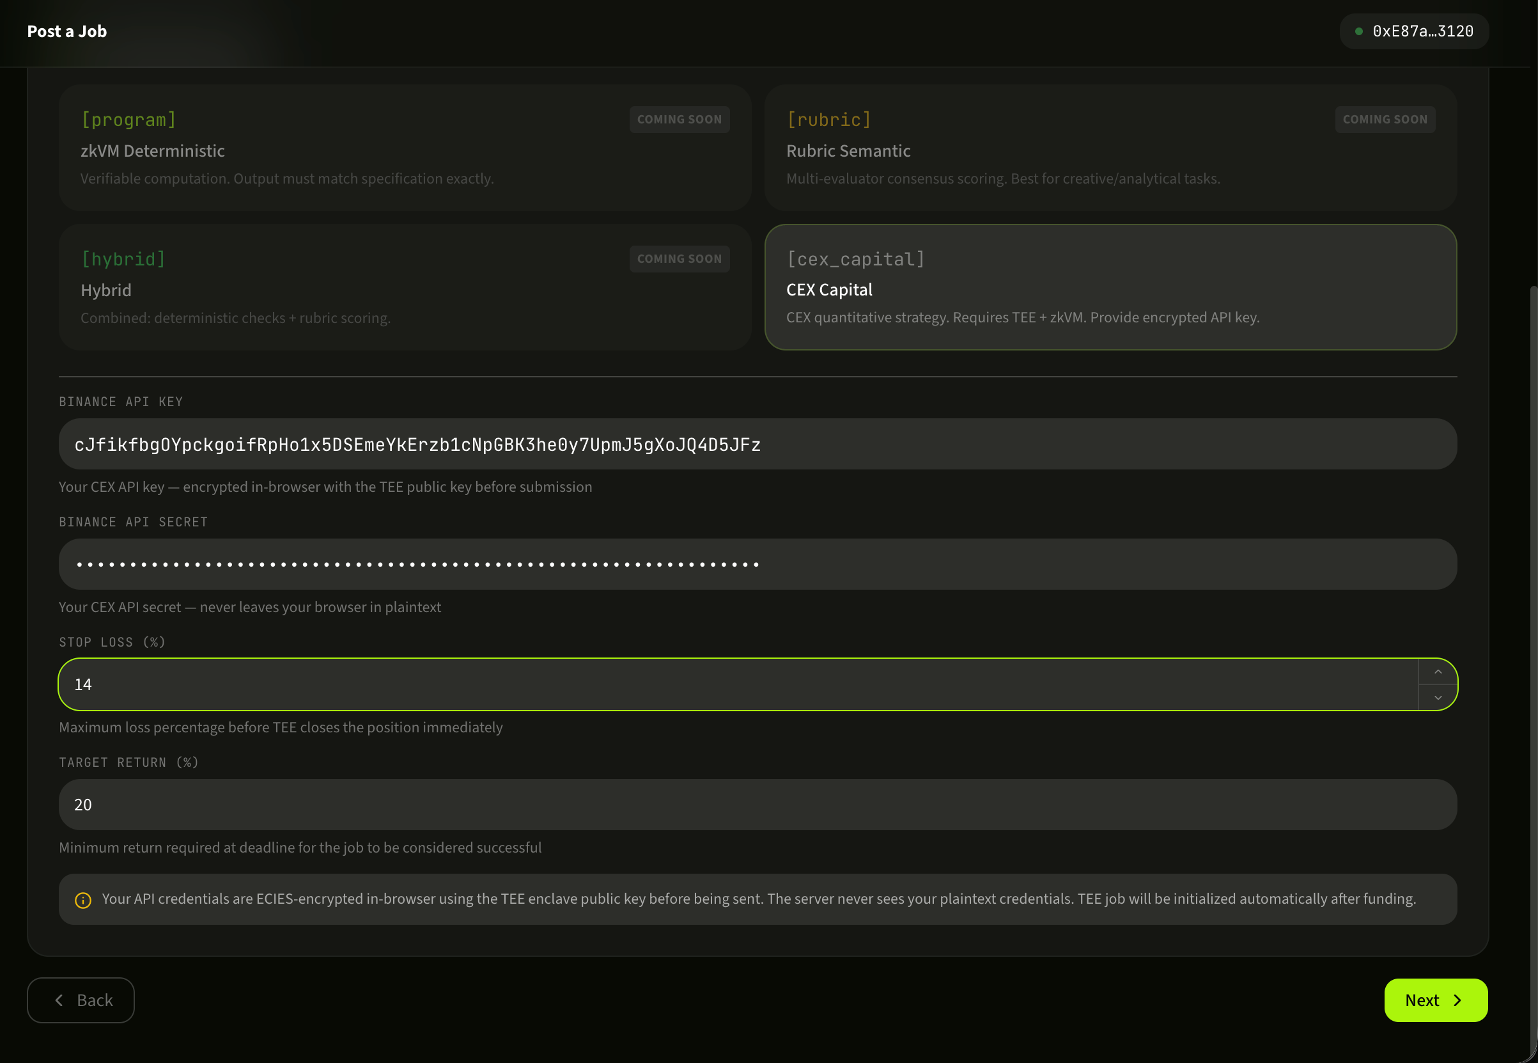Viewport: 1538px width, 1063px height.
Task: Click the COMING SOON badge on zkVM card
Action: pos(679,119)
